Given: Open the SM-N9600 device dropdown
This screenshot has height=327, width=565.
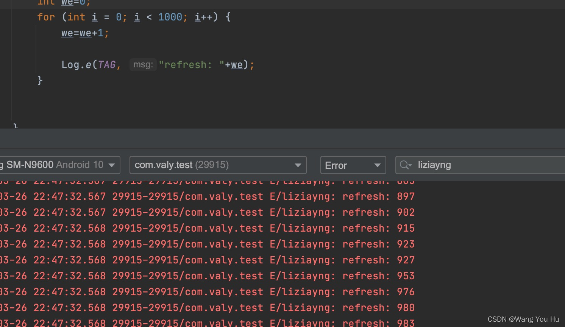Looking at the screenshot, I should tap(60, 165).
